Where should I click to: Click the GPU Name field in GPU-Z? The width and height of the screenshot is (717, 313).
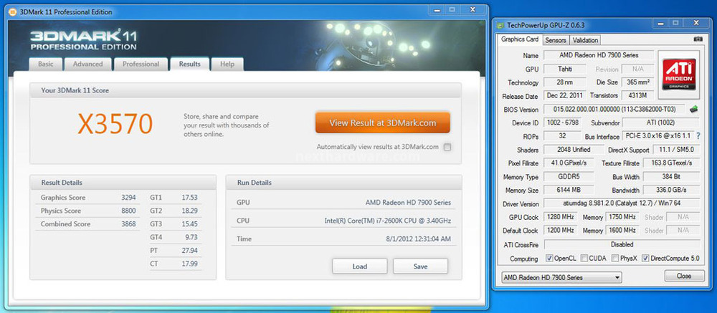tap(599, 55)
